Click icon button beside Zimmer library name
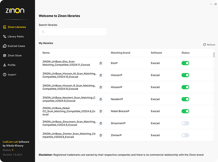 click(101, 135)
